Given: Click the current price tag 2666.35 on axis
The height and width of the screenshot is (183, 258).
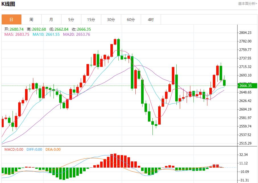Looking at the screenshot, I should click(245, 86).
